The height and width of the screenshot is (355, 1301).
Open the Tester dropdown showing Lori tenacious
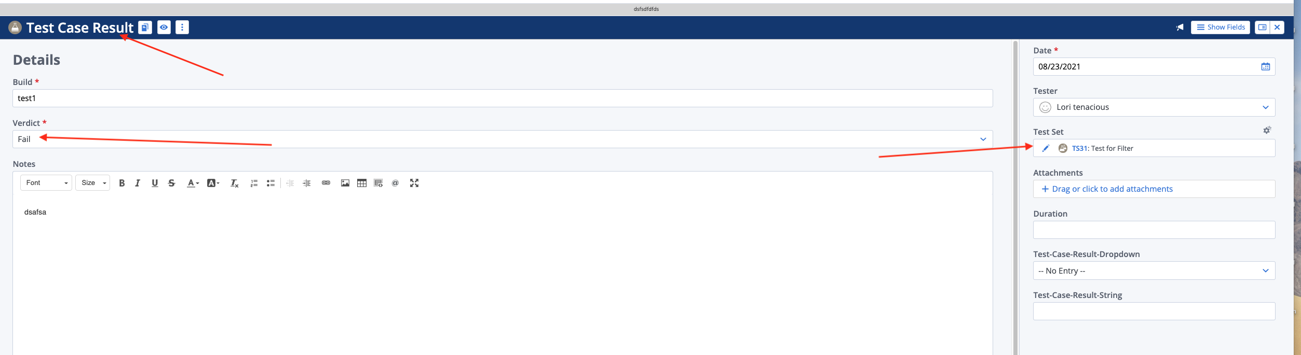coord(1154,107)
